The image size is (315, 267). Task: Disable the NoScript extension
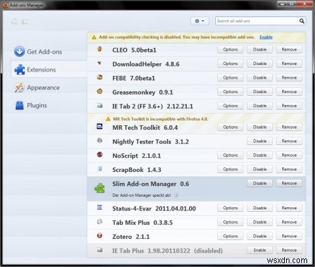click(x=260, y=155)
